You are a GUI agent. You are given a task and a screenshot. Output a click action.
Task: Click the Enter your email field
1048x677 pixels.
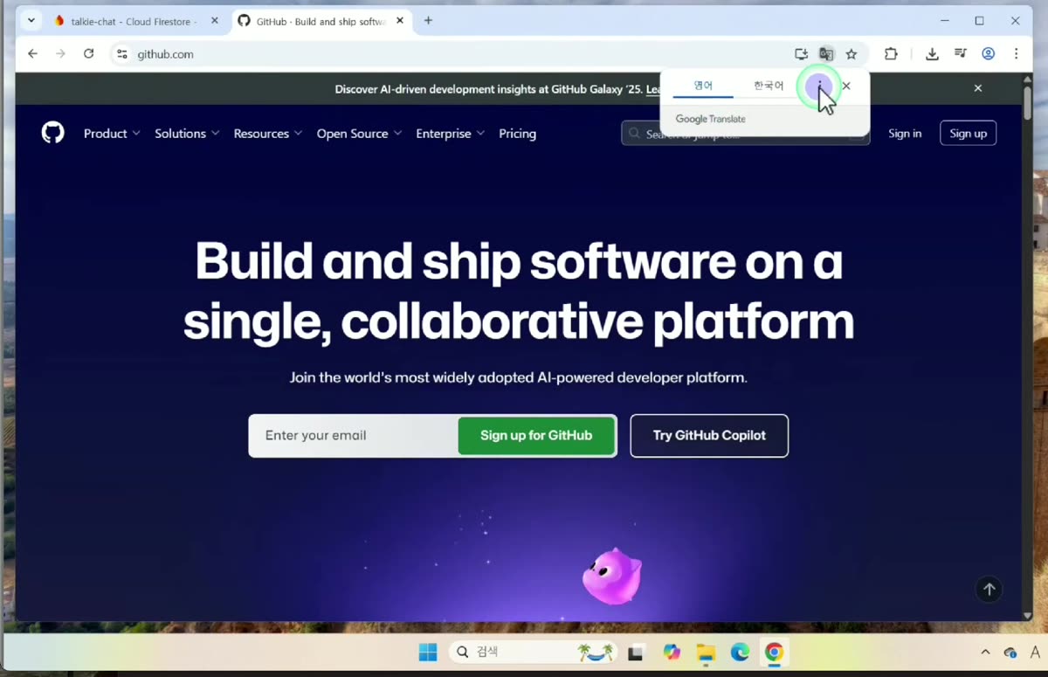(x=354, y=435)
